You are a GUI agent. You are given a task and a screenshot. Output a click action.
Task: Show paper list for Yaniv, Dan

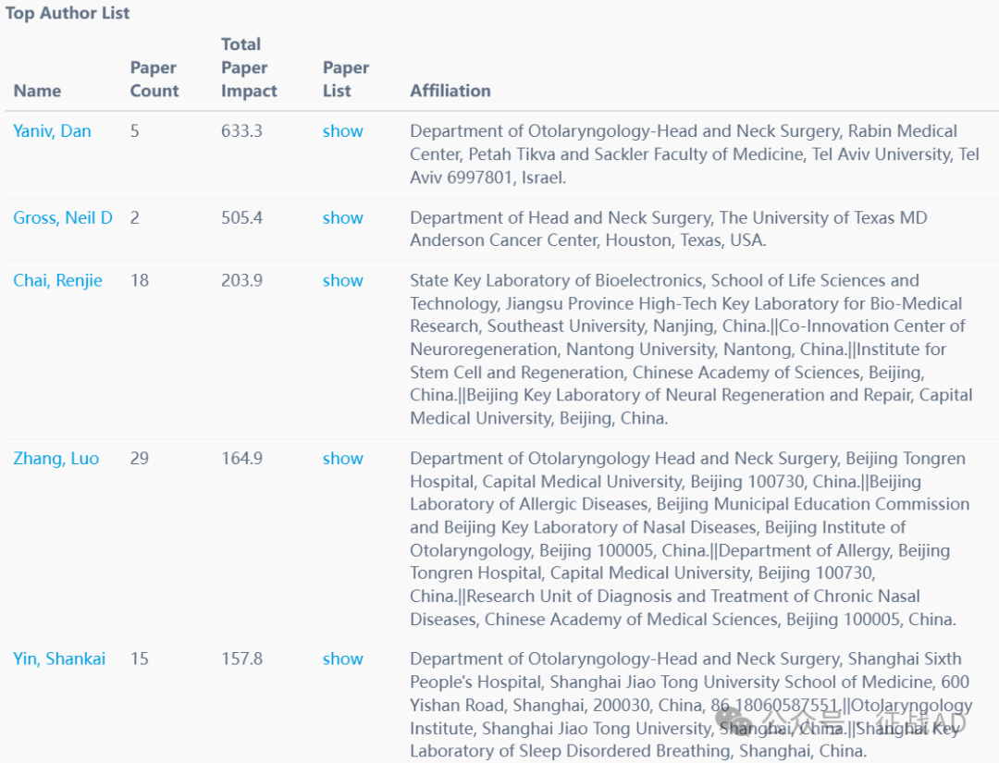[343, 131]
